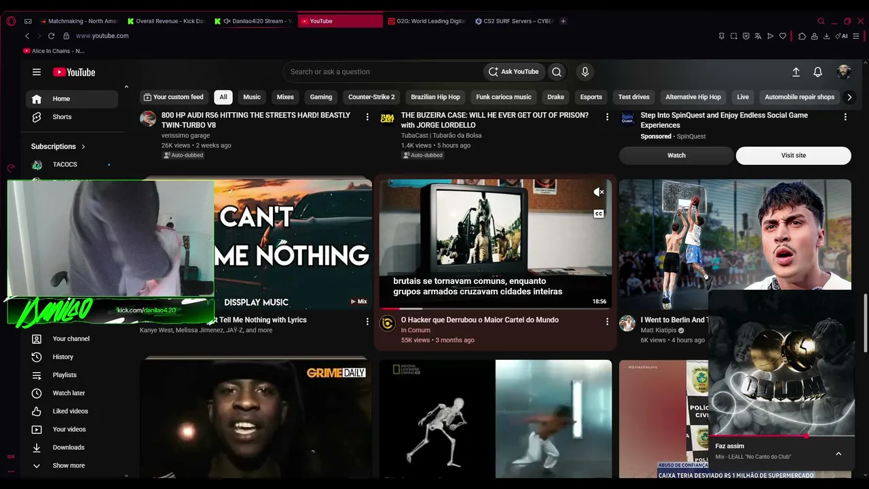This screenshot has width=869, height=489.
Task: Go back in the browser
Action: coord(27,36)
